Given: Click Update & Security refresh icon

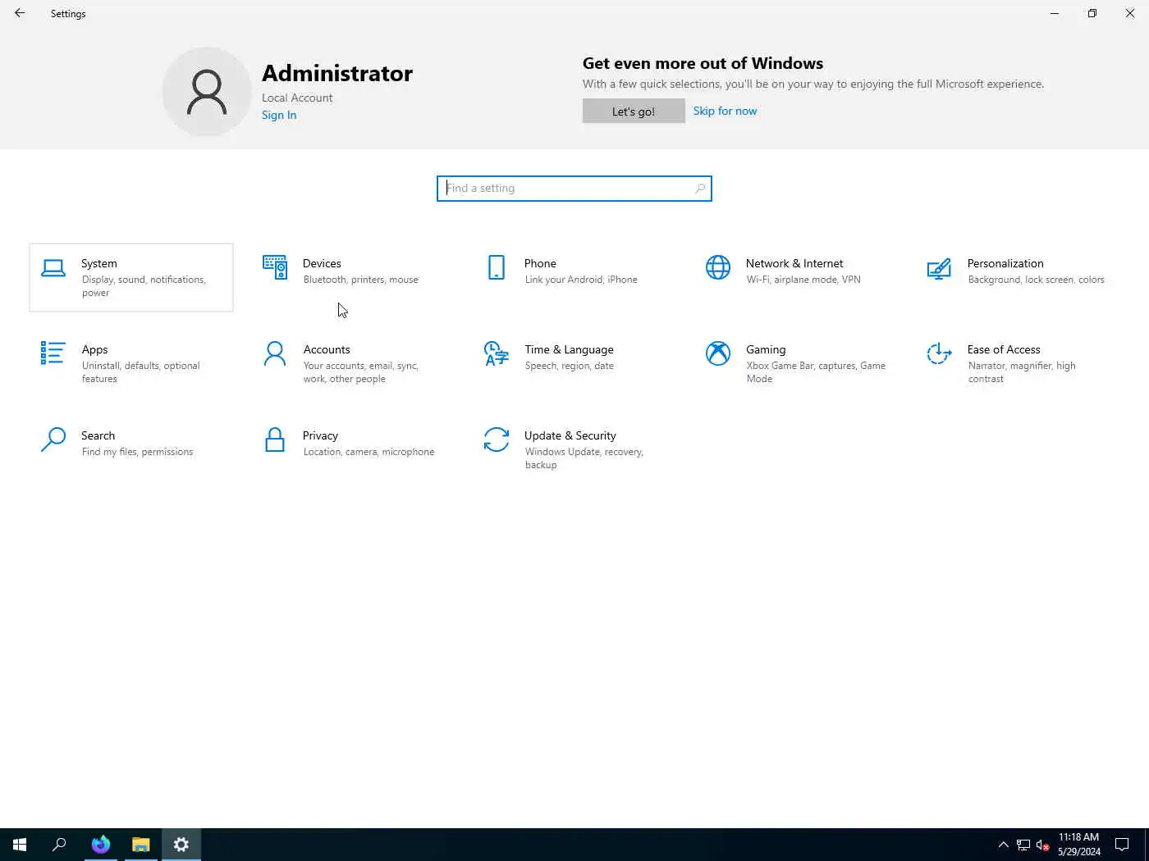Looking at the screenshot, I should pos(497,440).
